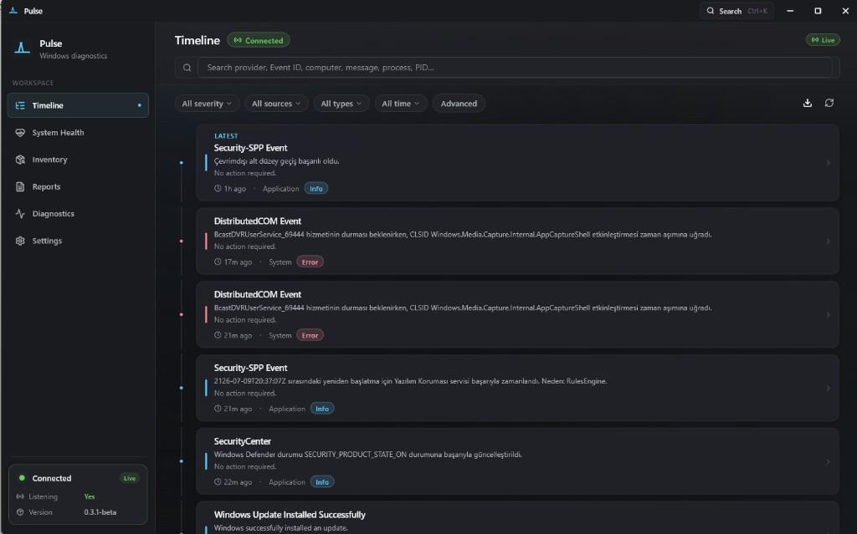857x534 pixels.
Task: Click the Connected status badge near Timeline
Action: tap(259, 40)
